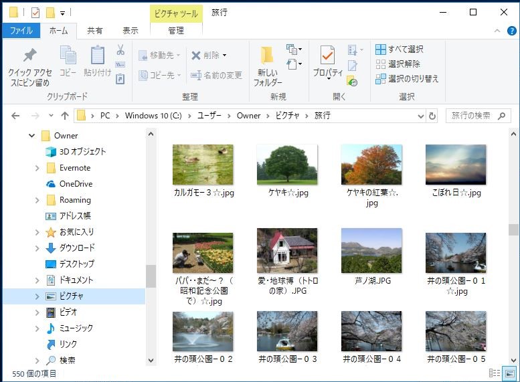
Task: Click the scissors Cut icon
Action: click(120, 50)
